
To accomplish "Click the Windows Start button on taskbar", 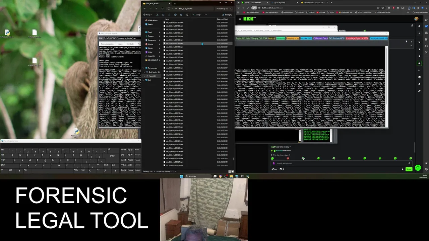I will pos(182,176).
